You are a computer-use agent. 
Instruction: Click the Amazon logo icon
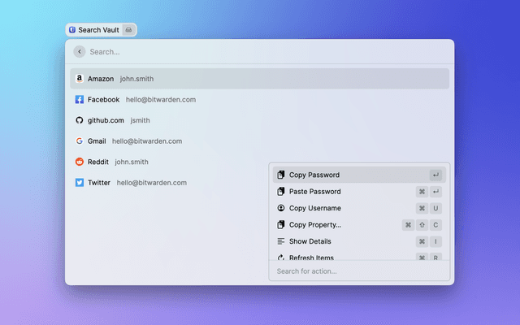[80, 79]
